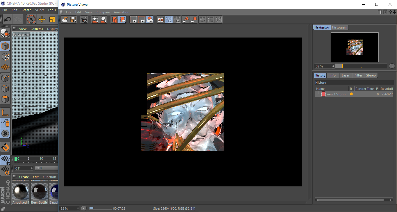The image size is (397, 212).
Task: Click the toolbar icon with a grid and down arrow
Action: [95, 19]
